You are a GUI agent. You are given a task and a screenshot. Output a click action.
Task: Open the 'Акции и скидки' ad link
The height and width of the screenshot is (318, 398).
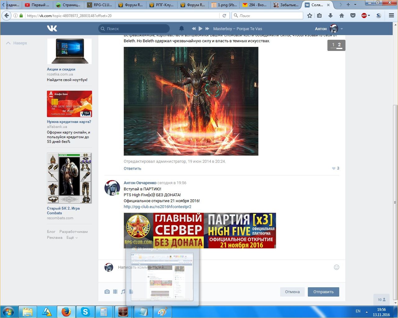pyautogui.click(x=61, y=69)
